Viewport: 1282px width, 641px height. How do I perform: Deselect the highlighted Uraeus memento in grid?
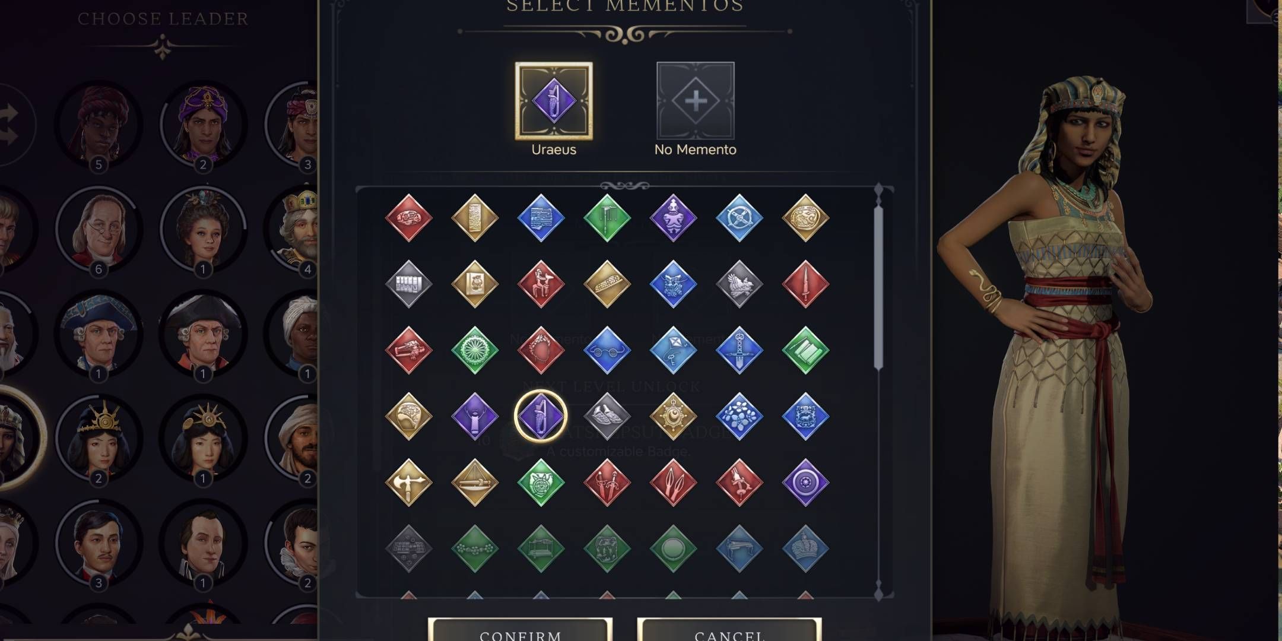[x=541, y=416]
